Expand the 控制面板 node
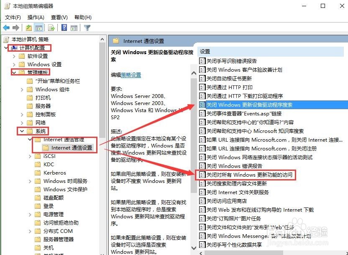 pyautogui.click(x=22, y=115)
